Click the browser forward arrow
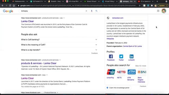Image resolution: width=169 pixels, height=95 pixels. click(x=6, y=6)
